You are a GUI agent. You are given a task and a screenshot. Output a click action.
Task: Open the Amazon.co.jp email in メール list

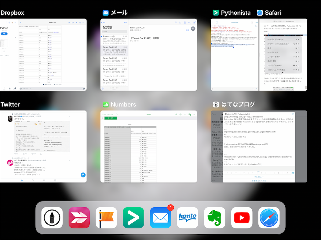coord(114,40)
